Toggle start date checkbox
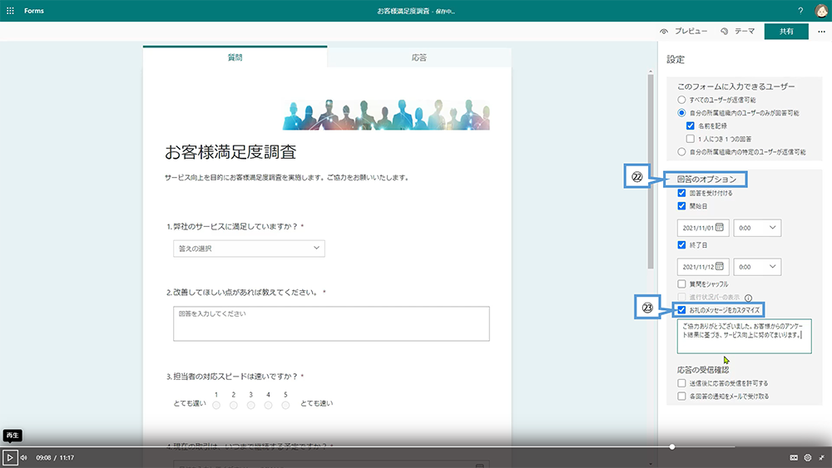 [x=681, y=205]
